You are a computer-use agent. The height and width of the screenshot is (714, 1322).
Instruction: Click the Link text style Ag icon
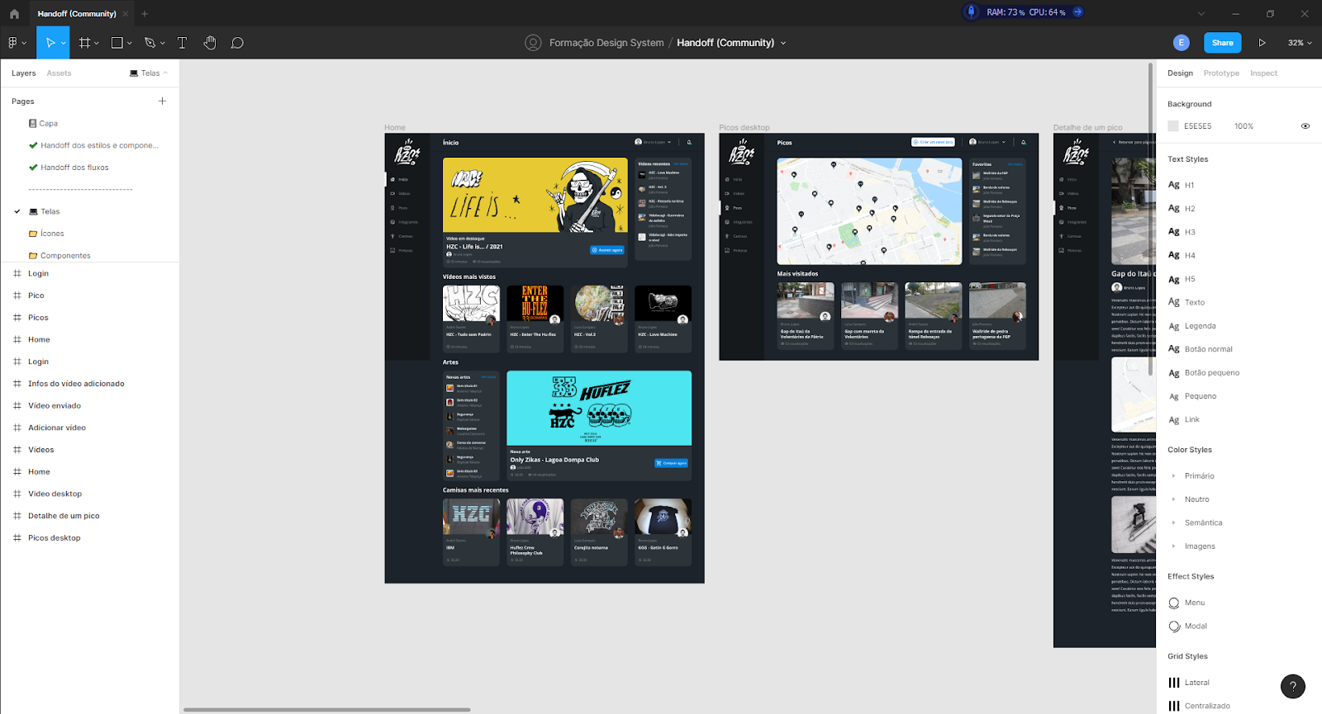click(1174, 420)
